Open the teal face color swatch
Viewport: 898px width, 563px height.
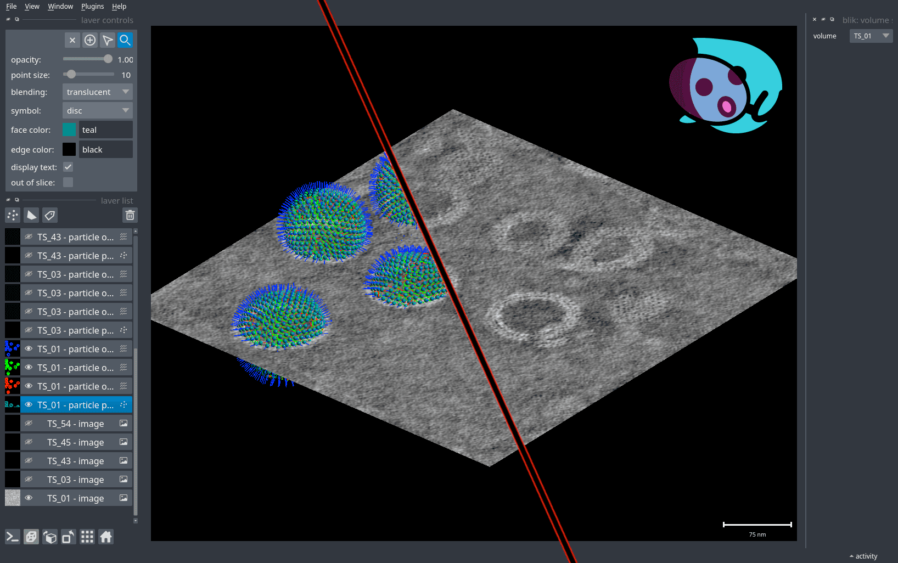tap(69, 130)
